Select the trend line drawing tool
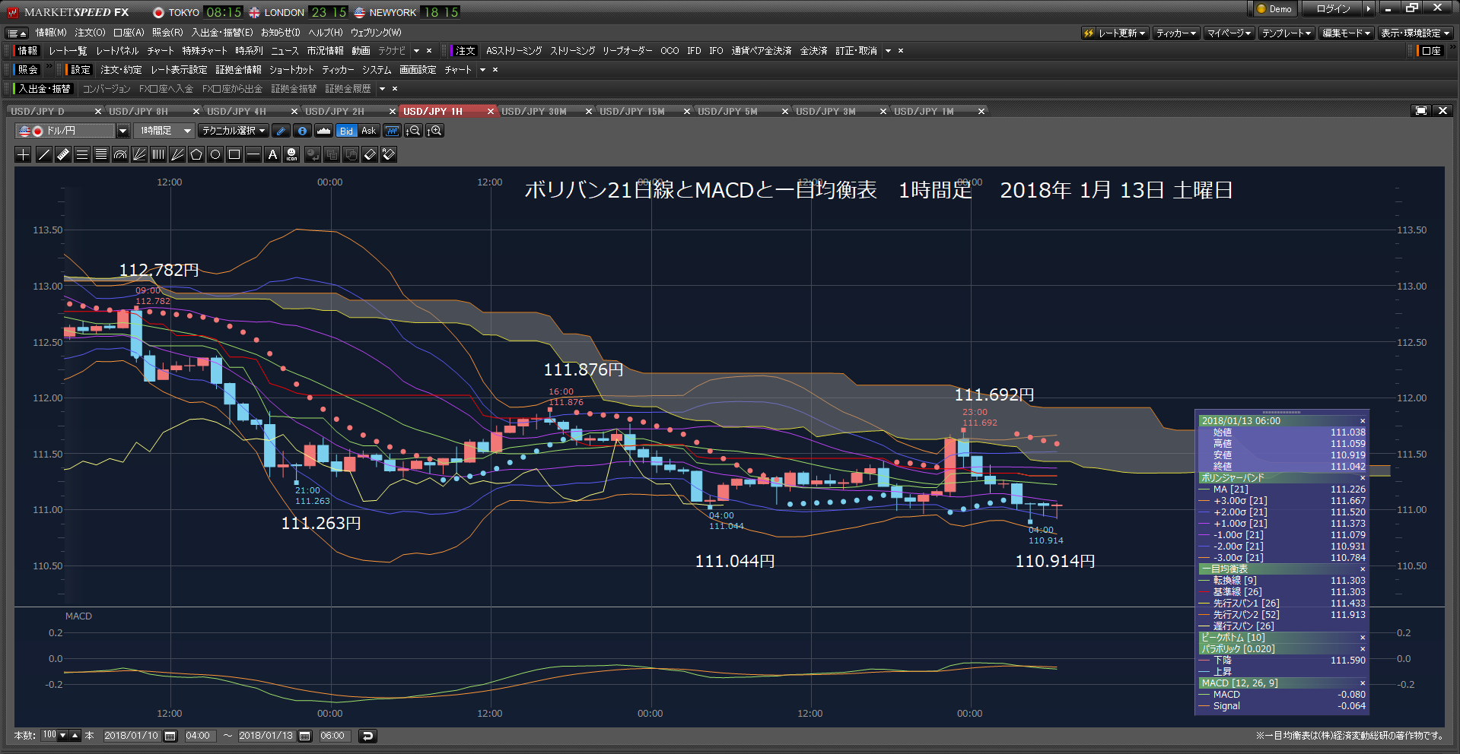 pos(43,155)
